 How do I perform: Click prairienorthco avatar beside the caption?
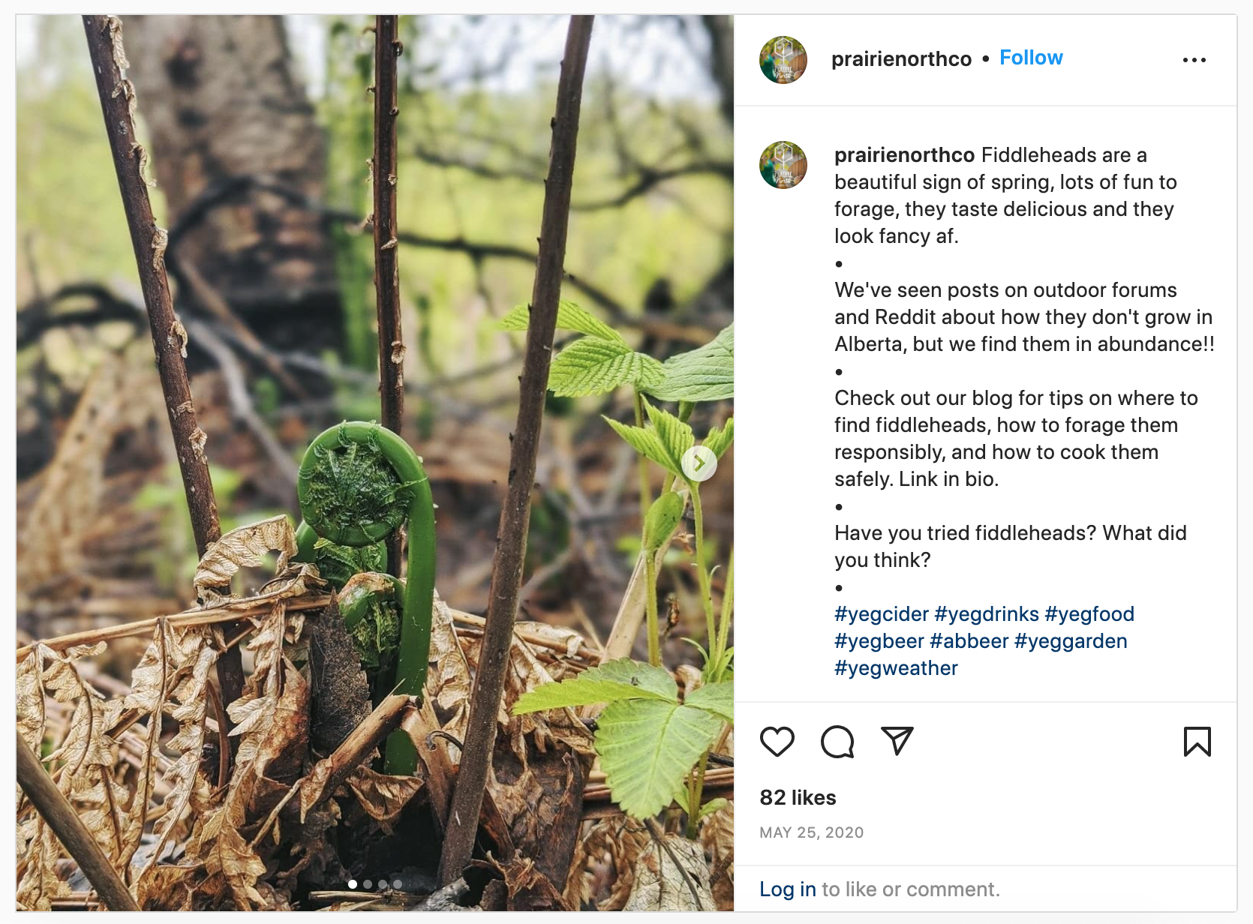(783, 165)
